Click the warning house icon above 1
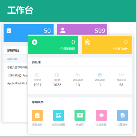The image size is (137, 138). click(100, 75)
